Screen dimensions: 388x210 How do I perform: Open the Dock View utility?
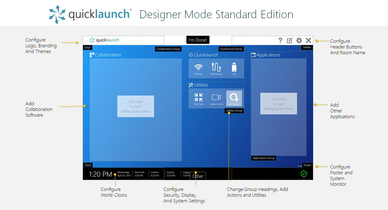pos(199,98)
